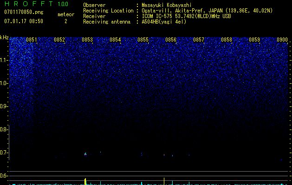Select the filename 0701170850.png

click(24, 12)
